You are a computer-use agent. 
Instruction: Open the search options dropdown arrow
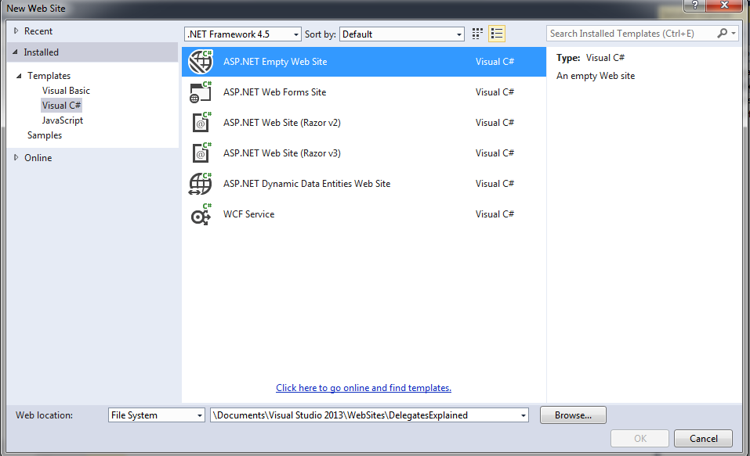(734, 34)
